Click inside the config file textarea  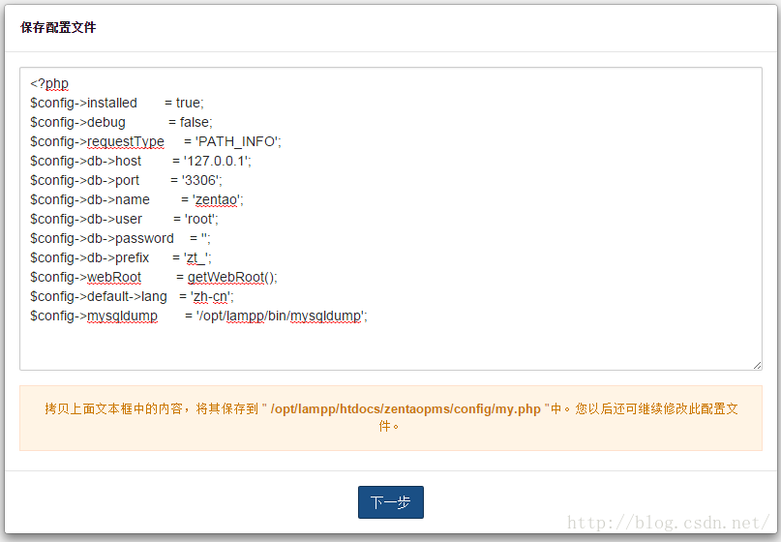click(391, 219)
